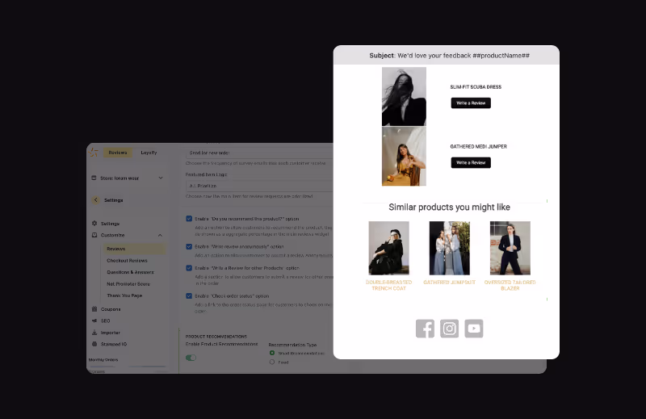Open Questions & Answers in the sidebar

130,272
